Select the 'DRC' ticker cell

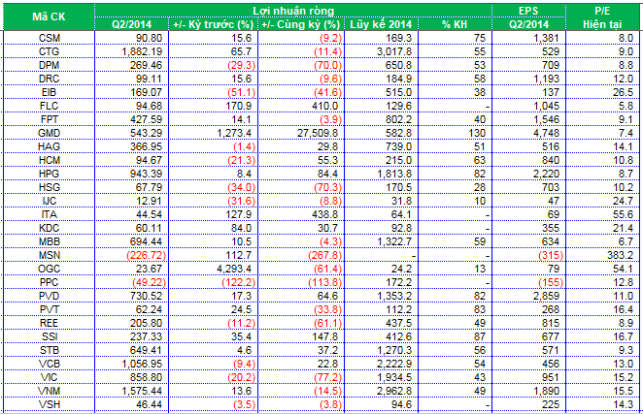click(49, 79)
